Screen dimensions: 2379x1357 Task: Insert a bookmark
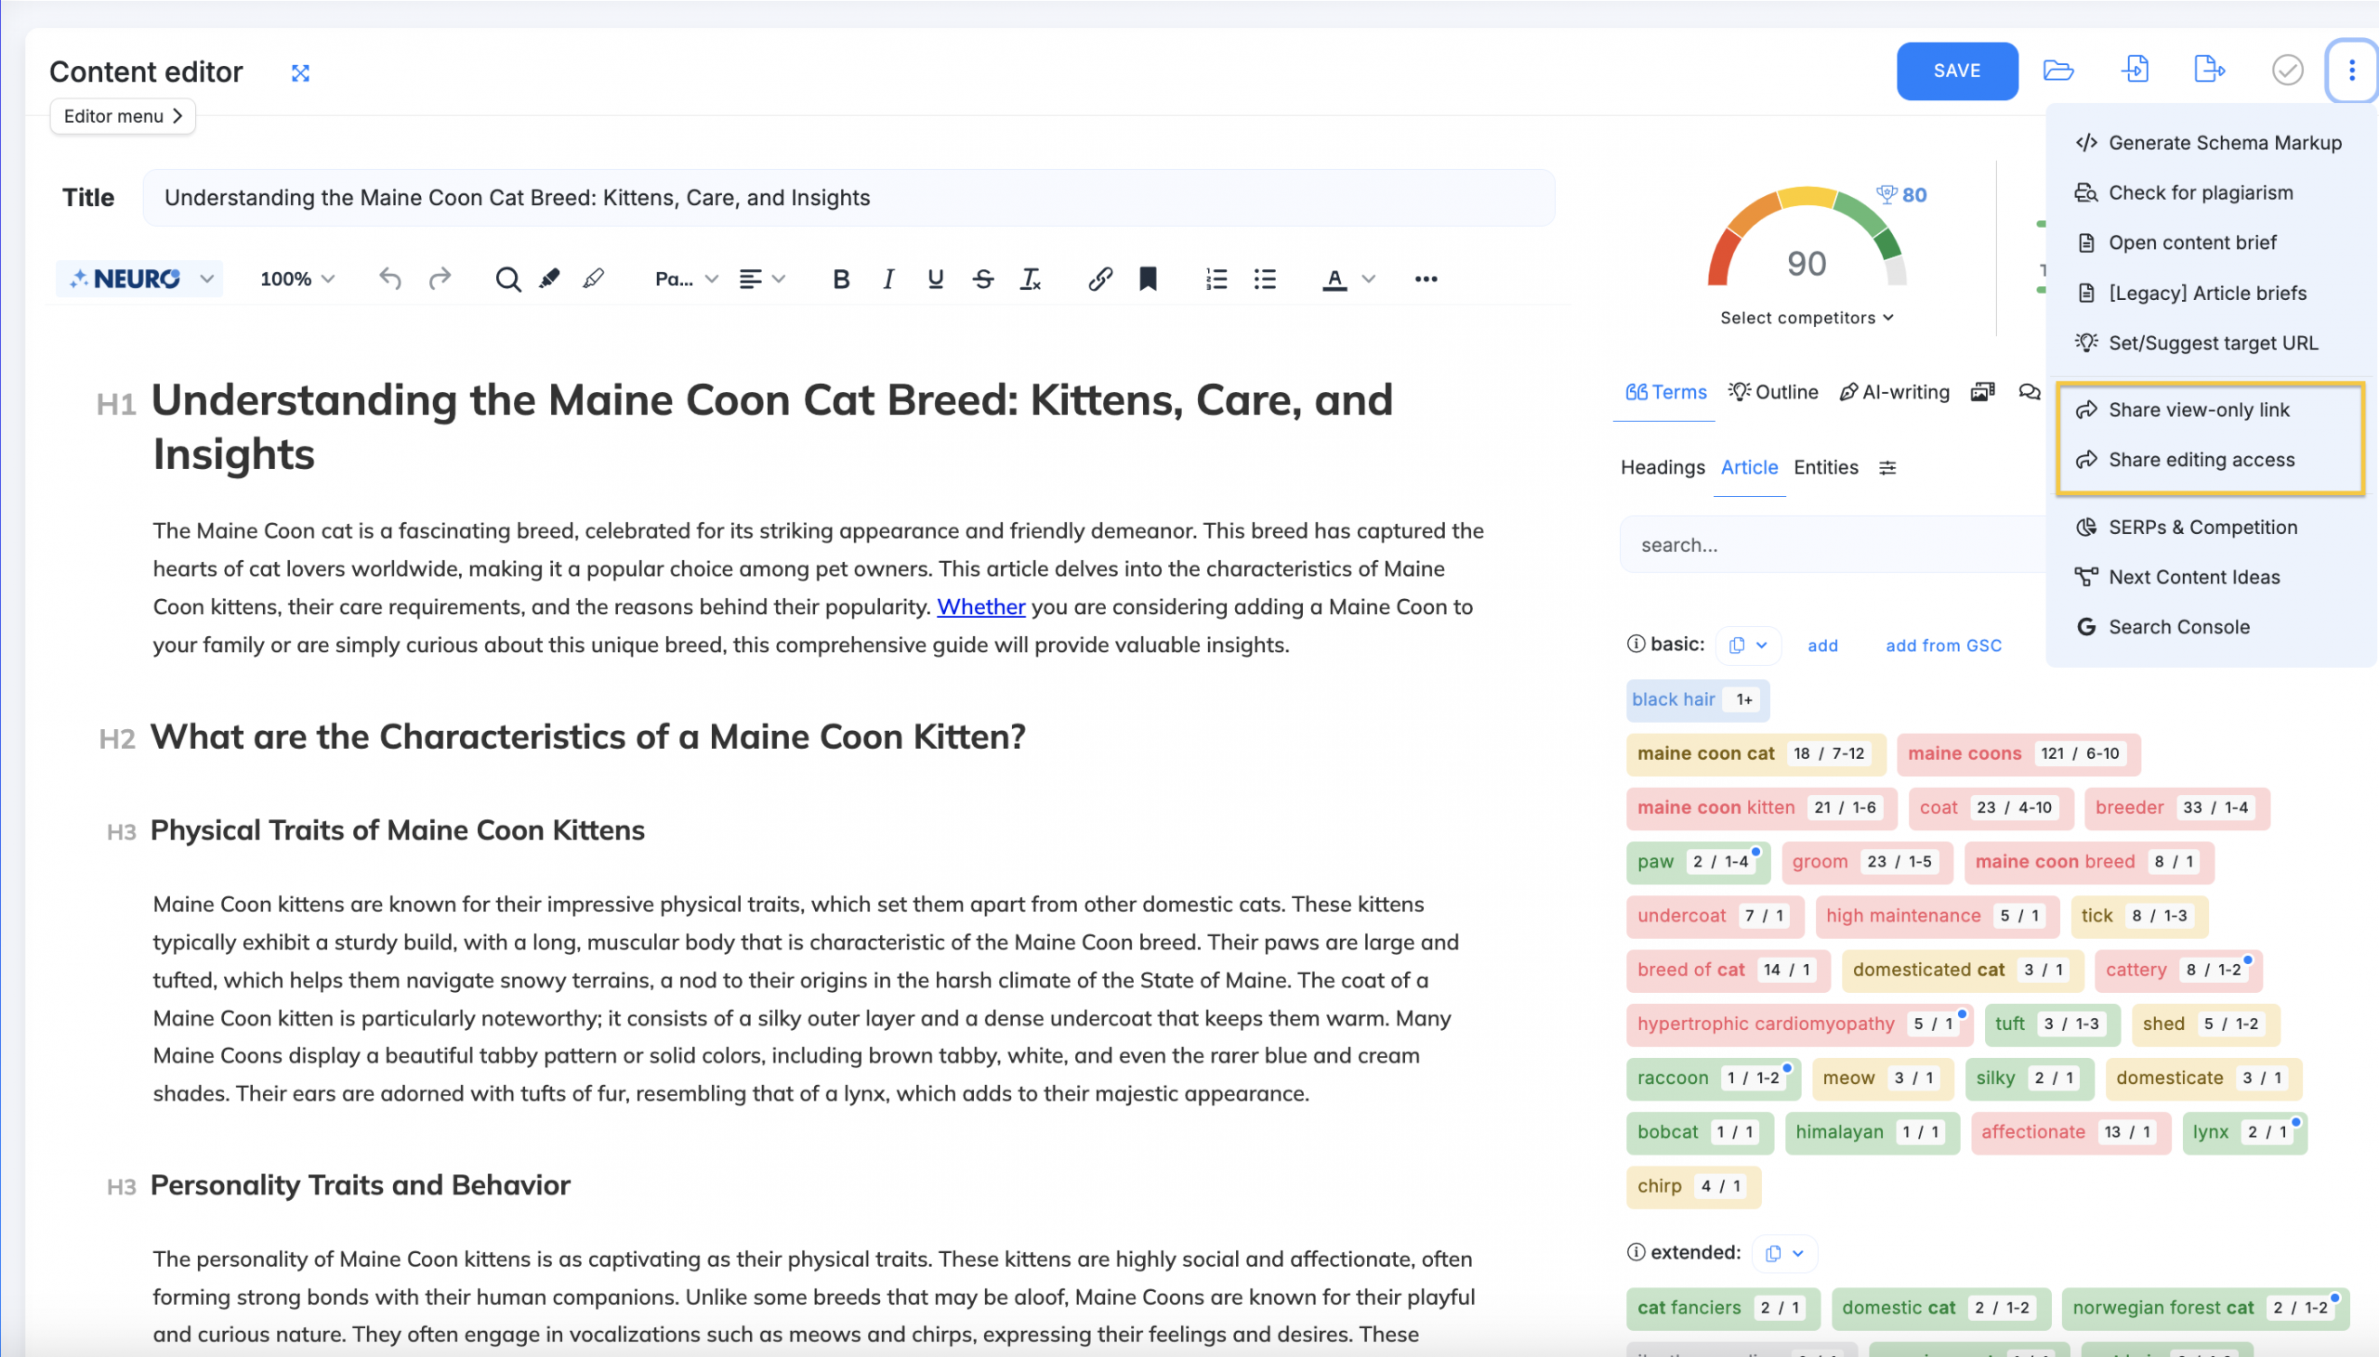(1148, 279)
